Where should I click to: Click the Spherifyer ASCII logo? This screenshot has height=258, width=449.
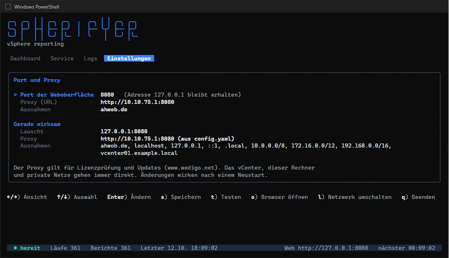(x=73, y=29)
